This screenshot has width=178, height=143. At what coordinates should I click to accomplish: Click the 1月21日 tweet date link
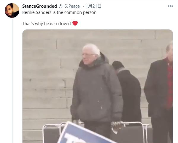tap(93, 6)
